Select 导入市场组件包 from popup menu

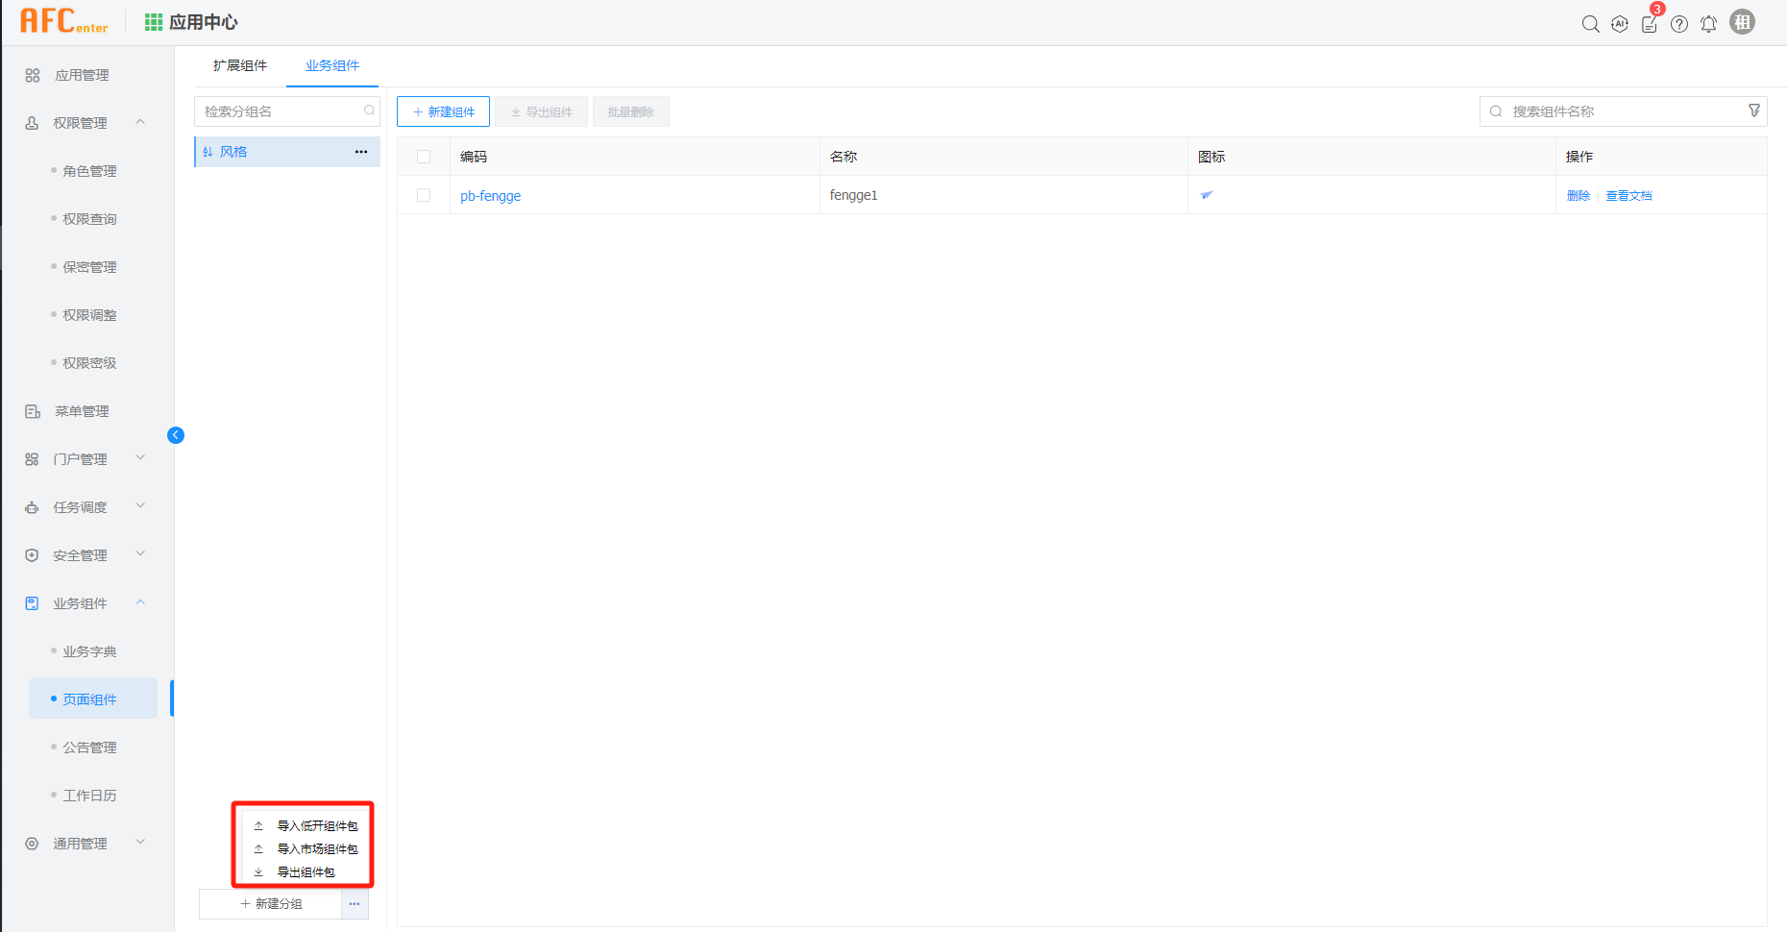pyautogui.click(x=316, y=849)
